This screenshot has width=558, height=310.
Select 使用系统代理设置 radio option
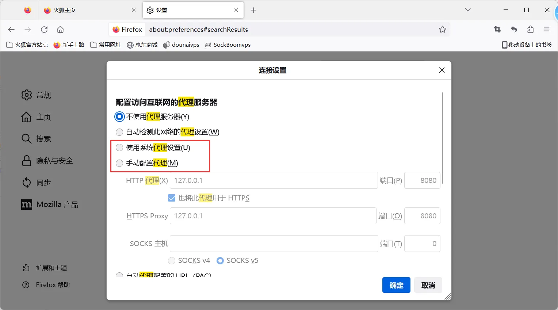click(119, 148)
